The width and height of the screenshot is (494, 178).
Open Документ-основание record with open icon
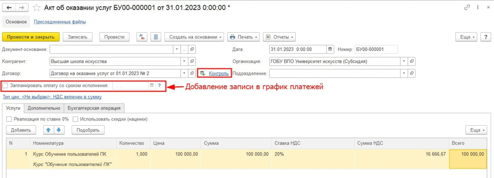(192, 49)
